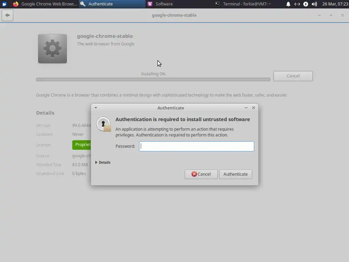Maximize the google-chrome-stable Software window
Screen dimensions: 349x262
[x=331, y=15]
